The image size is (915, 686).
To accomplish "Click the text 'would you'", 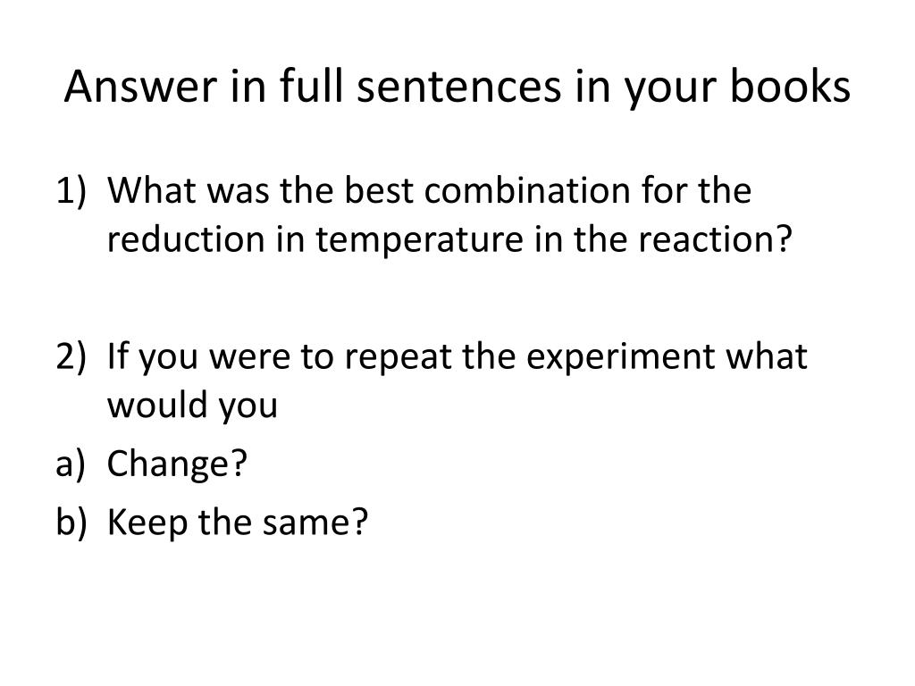I will coord(193,406).
